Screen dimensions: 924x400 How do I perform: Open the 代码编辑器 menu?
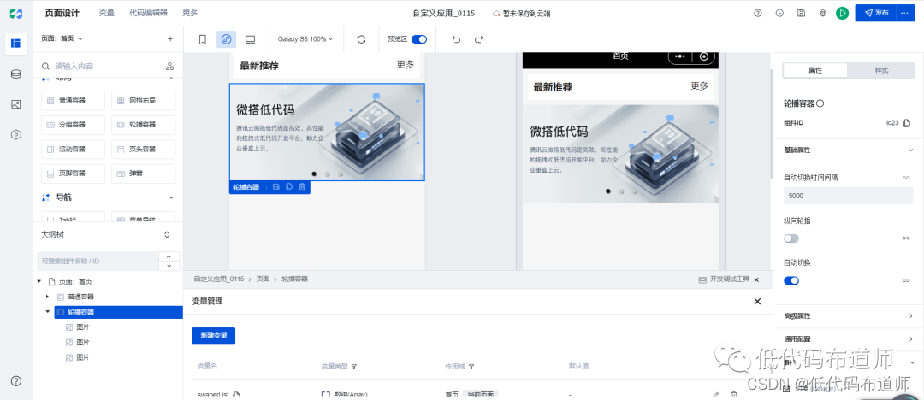click(x=148, y=13)
